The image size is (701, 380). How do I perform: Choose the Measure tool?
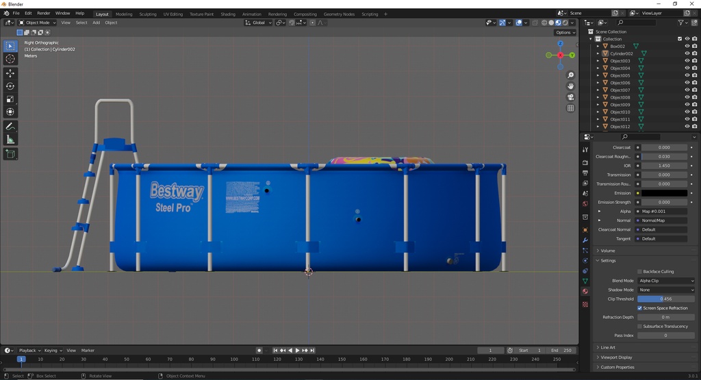click(x=10, y=140)
